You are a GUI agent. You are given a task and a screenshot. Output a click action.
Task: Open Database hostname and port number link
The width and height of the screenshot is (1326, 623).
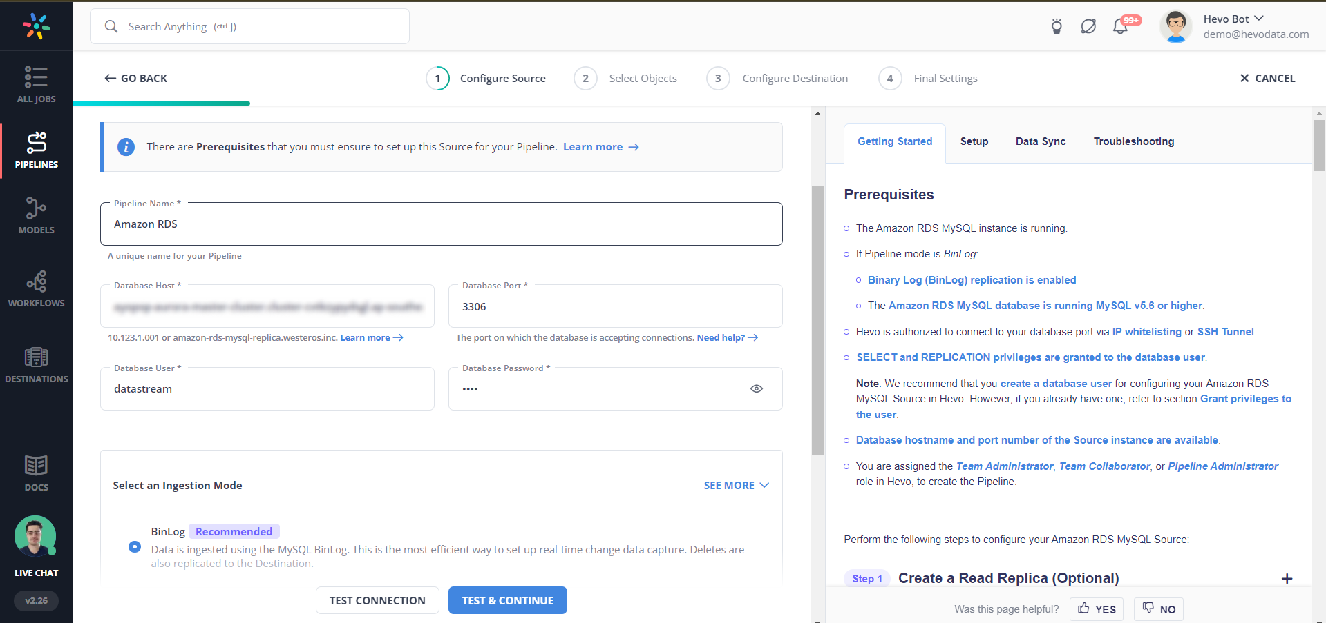tap(1037, 440)
